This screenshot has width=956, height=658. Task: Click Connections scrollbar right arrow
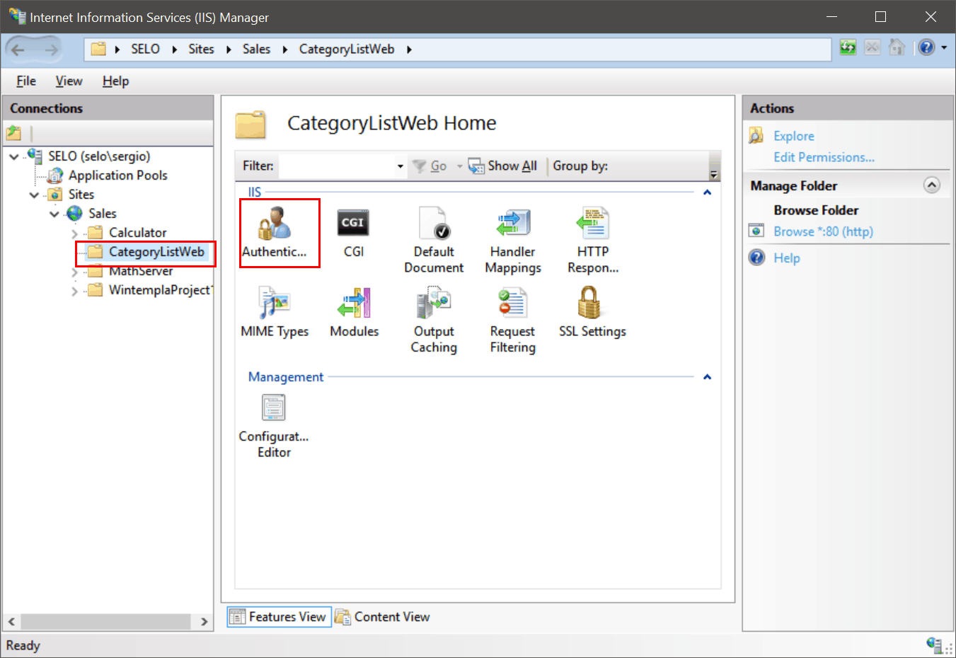(204, 621)
